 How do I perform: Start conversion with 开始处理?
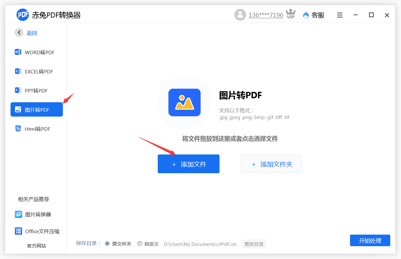tap(370, 241)
